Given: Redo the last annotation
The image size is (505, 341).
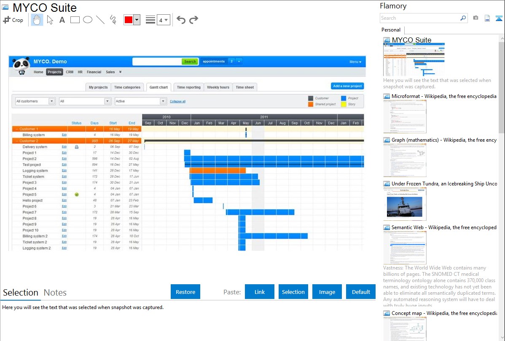Looking at the screenshot, I should [193, 20].
